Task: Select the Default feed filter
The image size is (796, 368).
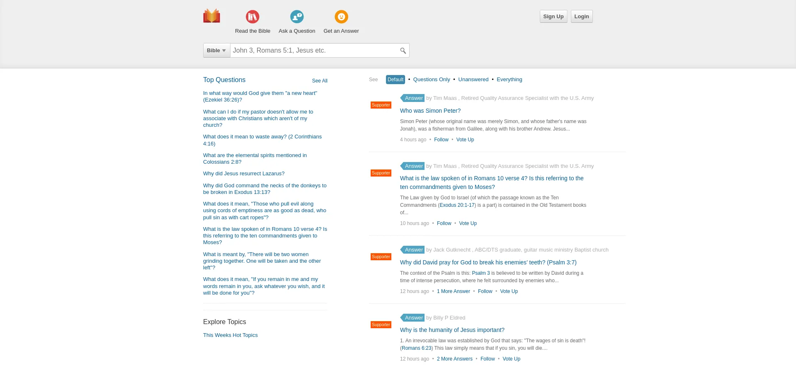Action: [396, 80]
